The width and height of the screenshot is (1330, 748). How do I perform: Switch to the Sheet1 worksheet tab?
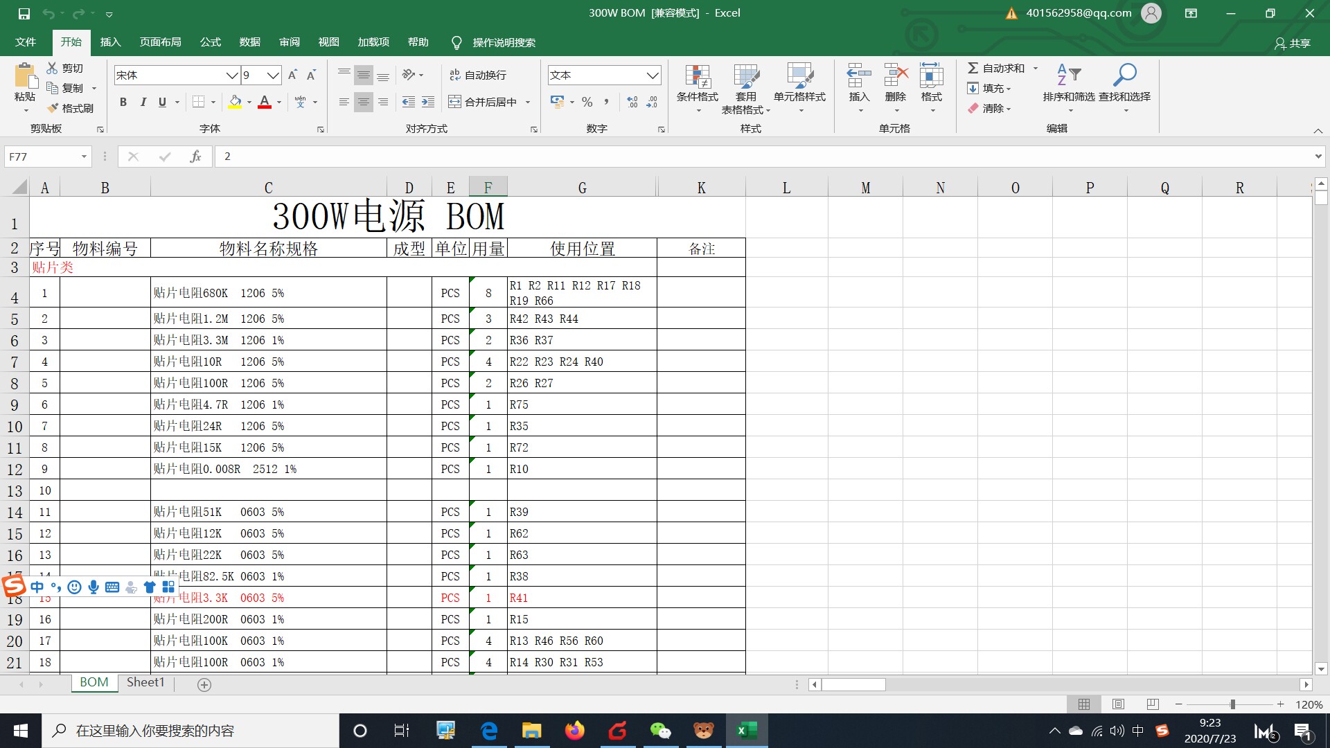coord(145,682)
